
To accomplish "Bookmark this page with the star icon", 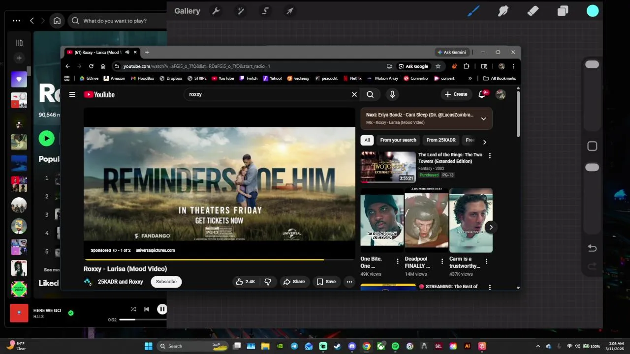I will pyautogui.click(x=438, y=66).
